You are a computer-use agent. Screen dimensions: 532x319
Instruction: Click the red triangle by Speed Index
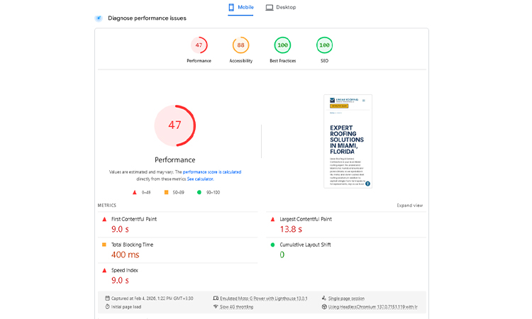pyautogui.click(x=105, y=270)
